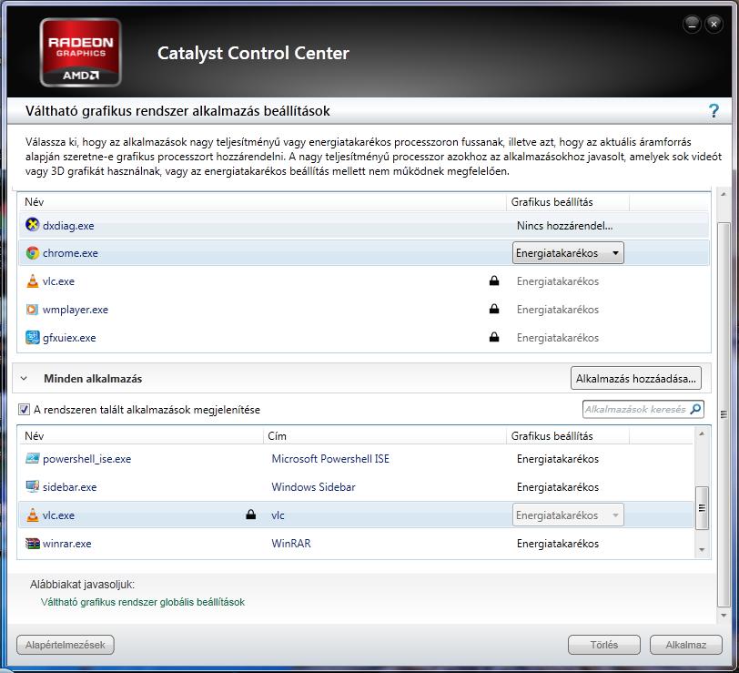Click the Energiatakarékos setting for powershell_ise.exe
739x673 pixels.
(x=558, y=459)
